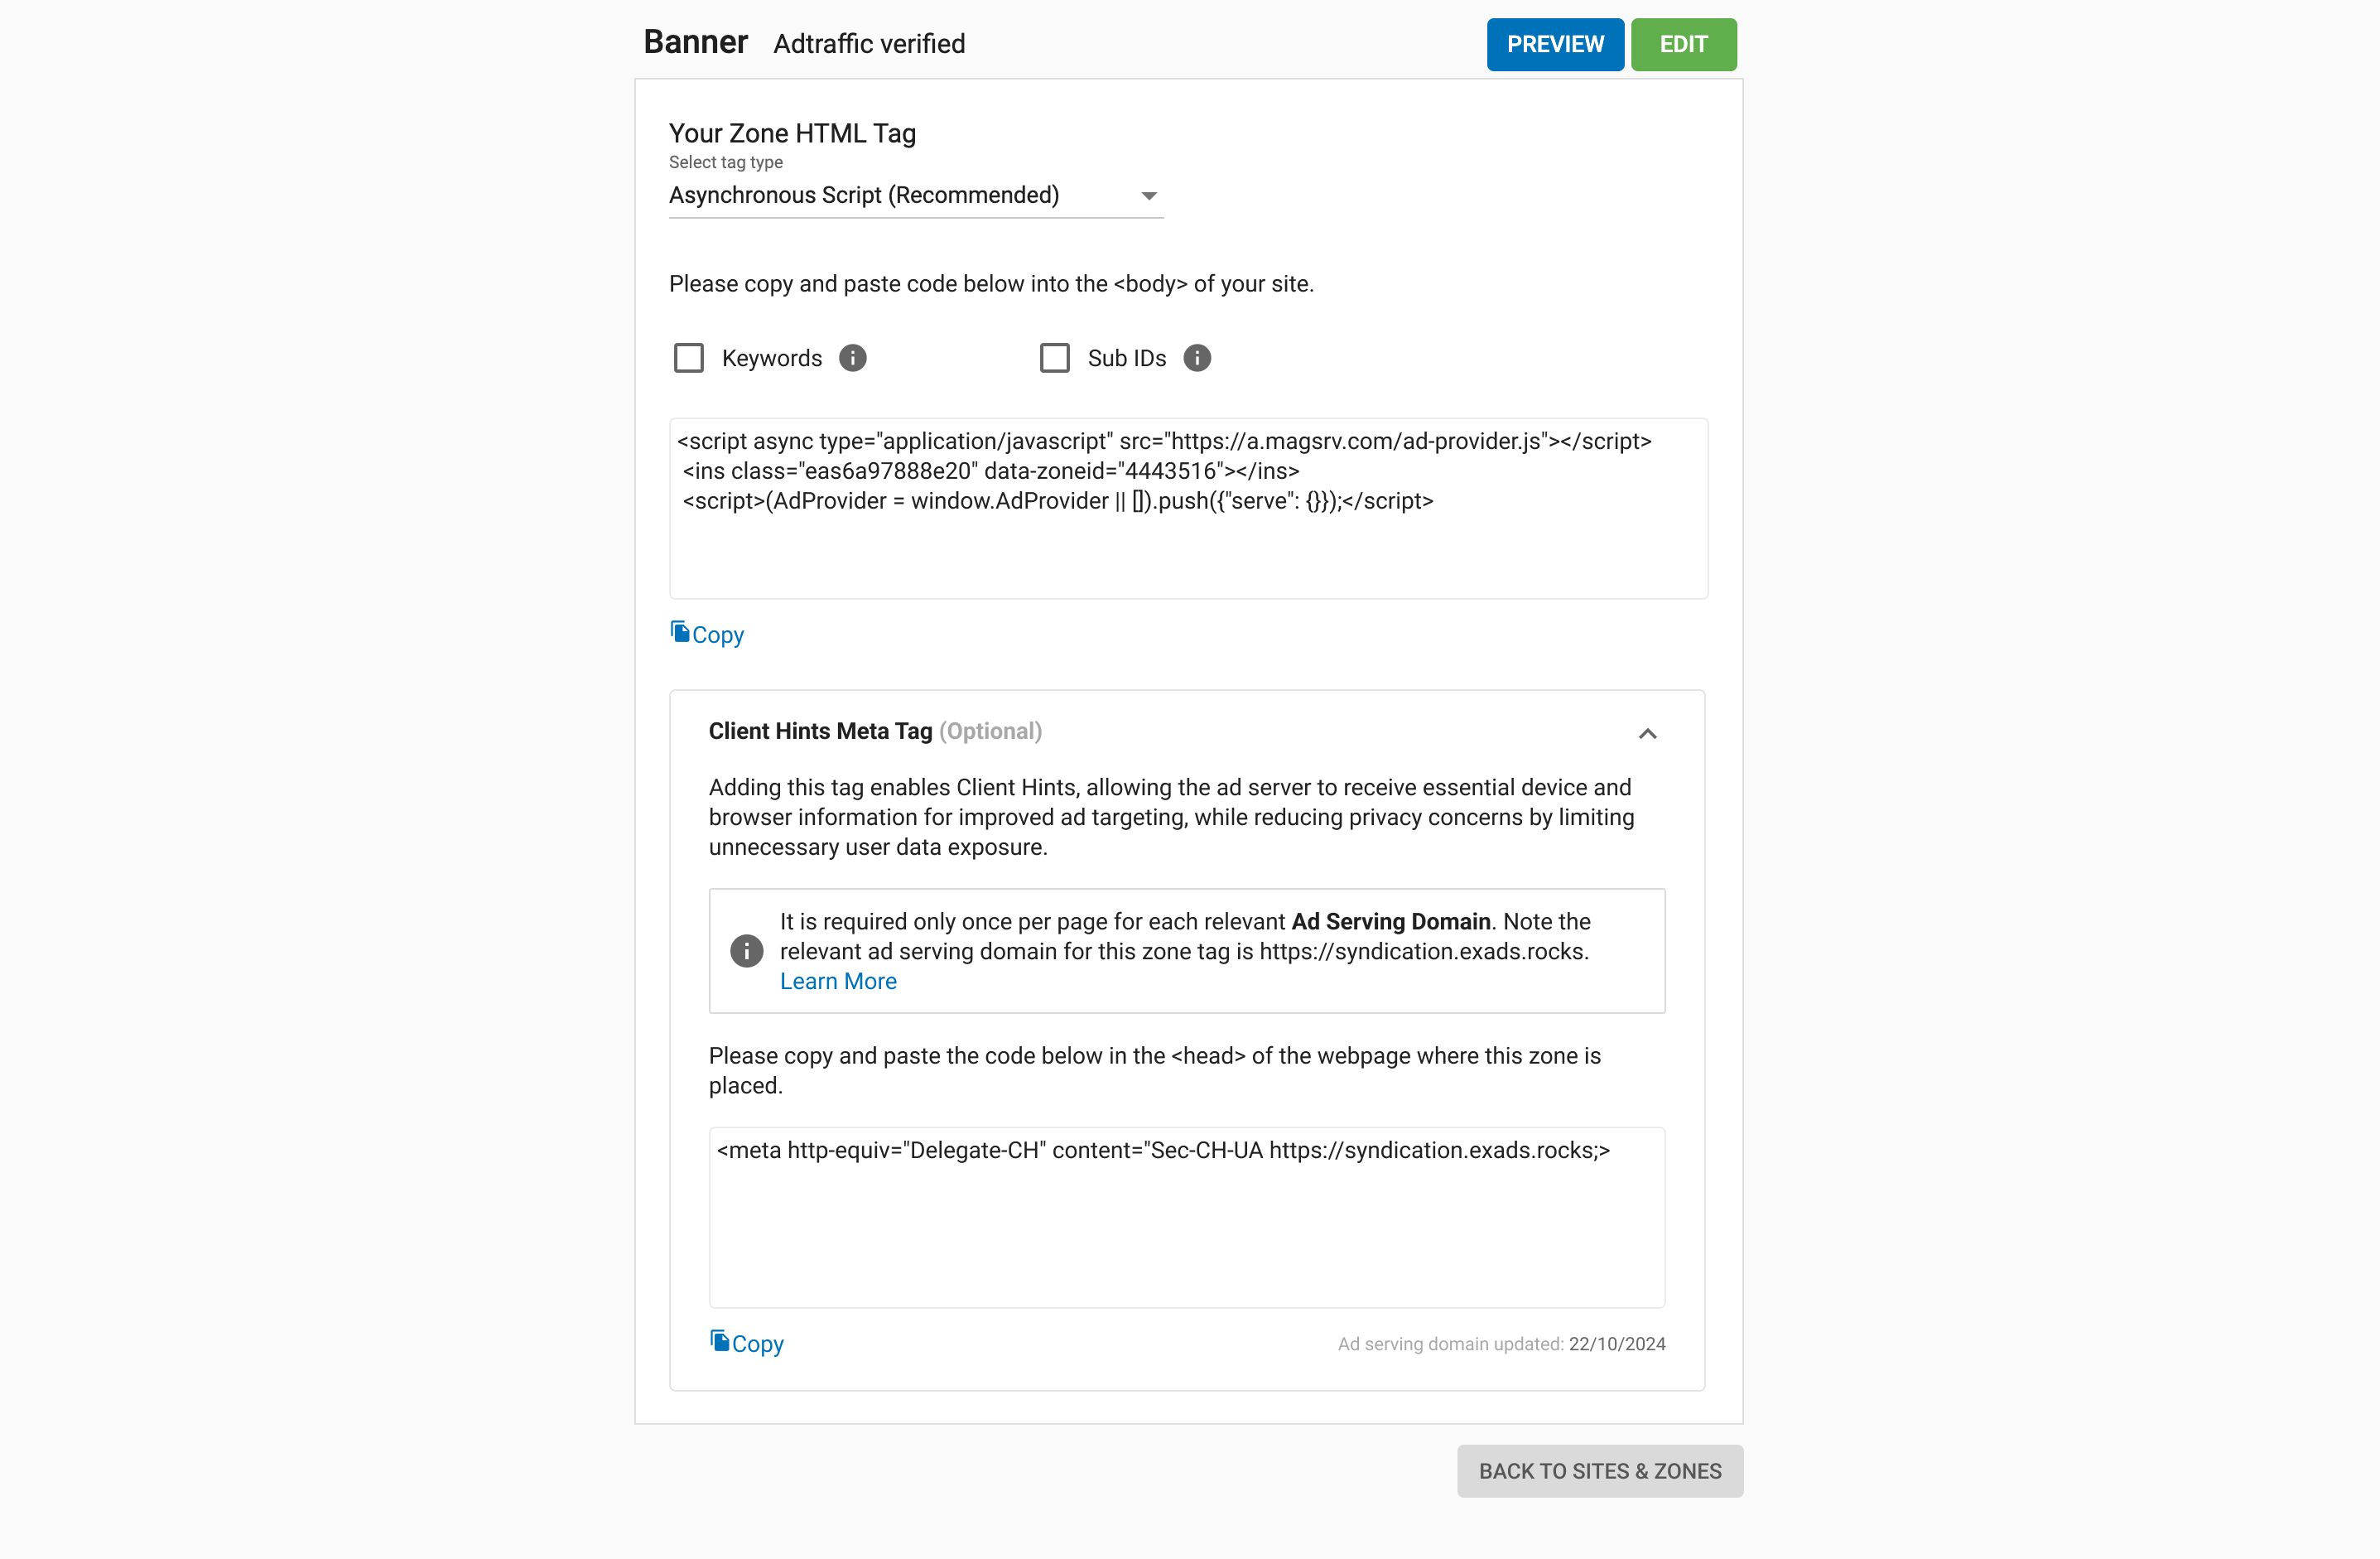The height and width of the screenshot is (1559, 2380).
Task: Click the Client Hints Meta Tag heading
Action: tap(820, 732)
